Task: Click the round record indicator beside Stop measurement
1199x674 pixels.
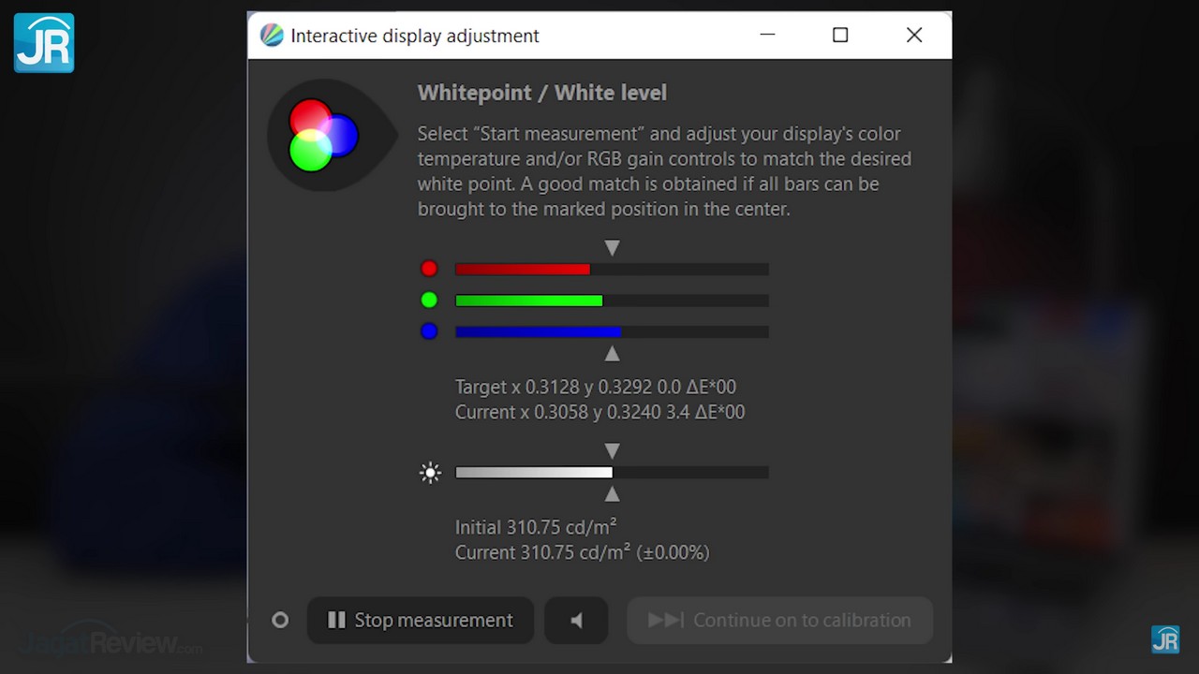Action: [280, 621]
